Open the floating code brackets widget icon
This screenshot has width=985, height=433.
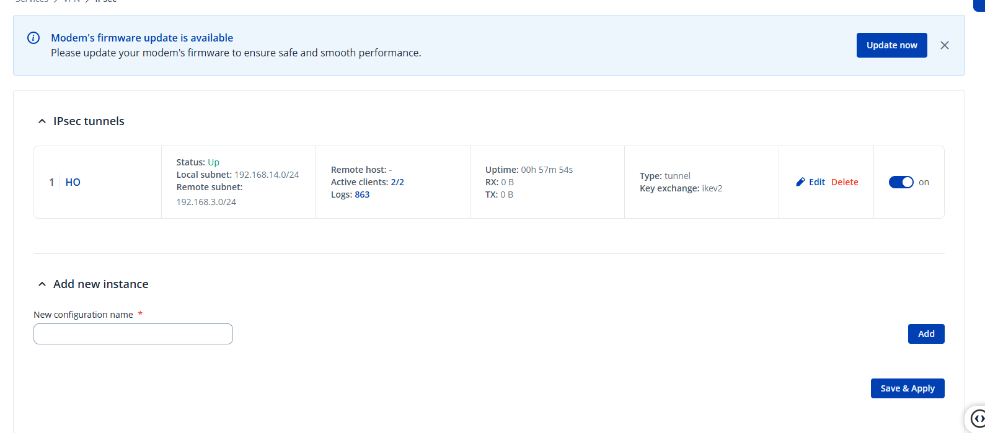pyautogui.click(x=977, y=418)
